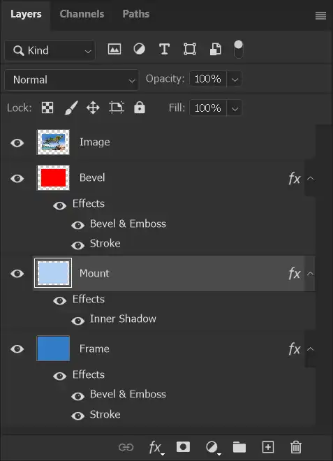
Task: Click Bevel & Emboss under Frame
Action: click(x=128, y=394)
